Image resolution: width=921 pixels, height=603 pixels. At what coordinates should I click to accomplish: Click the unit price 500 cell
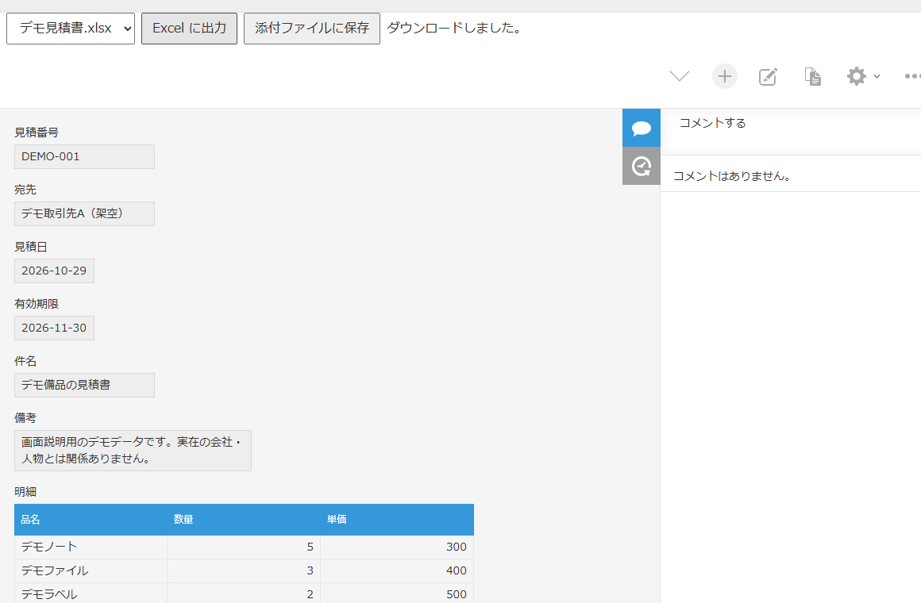point(397,593)
